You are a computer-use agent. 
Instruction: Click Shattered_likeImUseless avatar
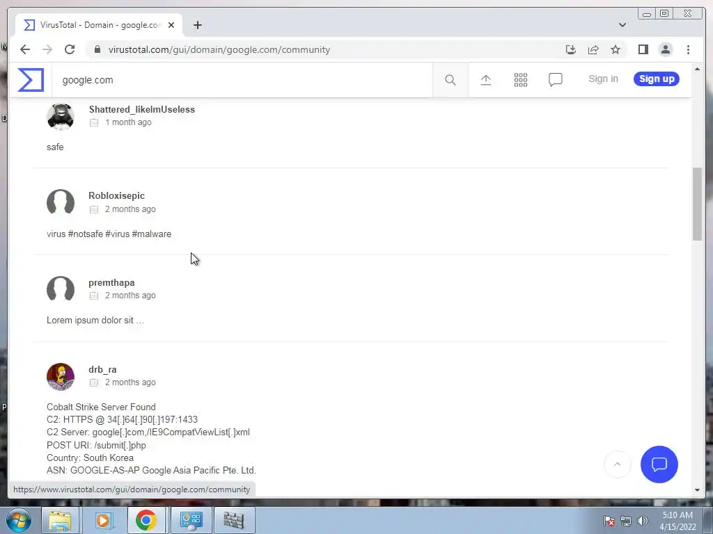(x=61, y=116)
